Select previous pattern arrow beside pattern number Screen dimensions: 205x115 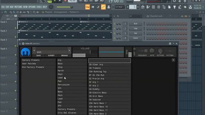click(x=127, y=7)
